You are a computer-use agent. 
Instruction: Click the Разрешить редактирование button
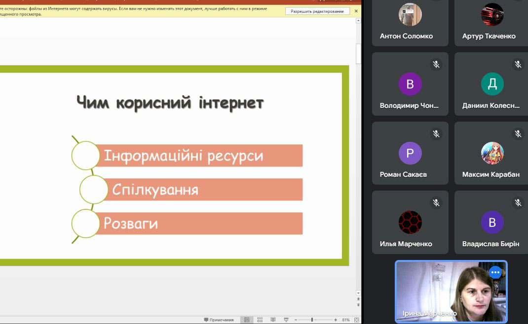coord(317,11)
